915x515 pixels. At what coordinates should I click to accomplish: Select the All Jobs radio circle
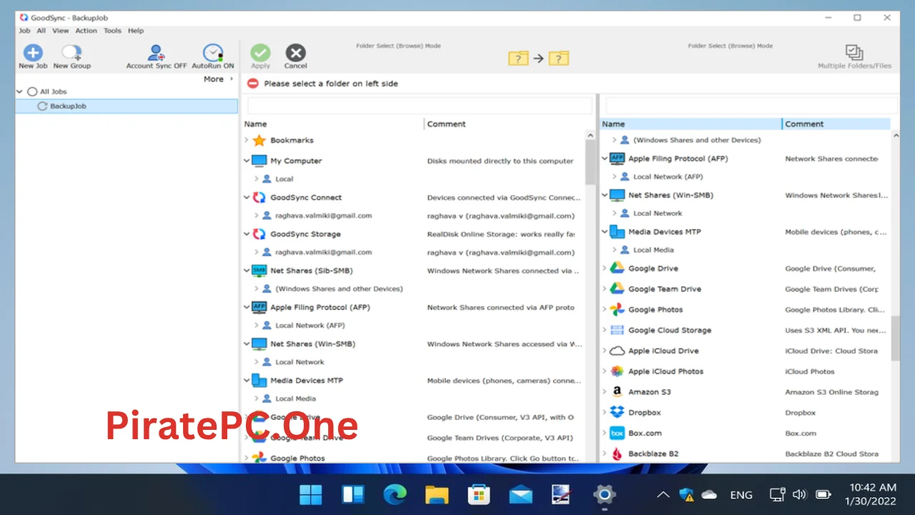(x=32, y=92)
